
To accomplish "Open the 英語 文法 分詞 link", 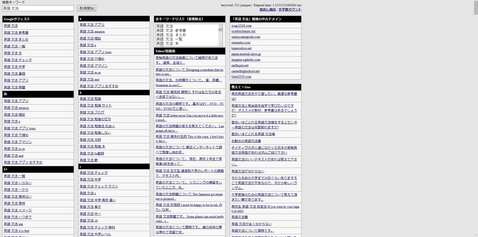I will click(90, 140).
